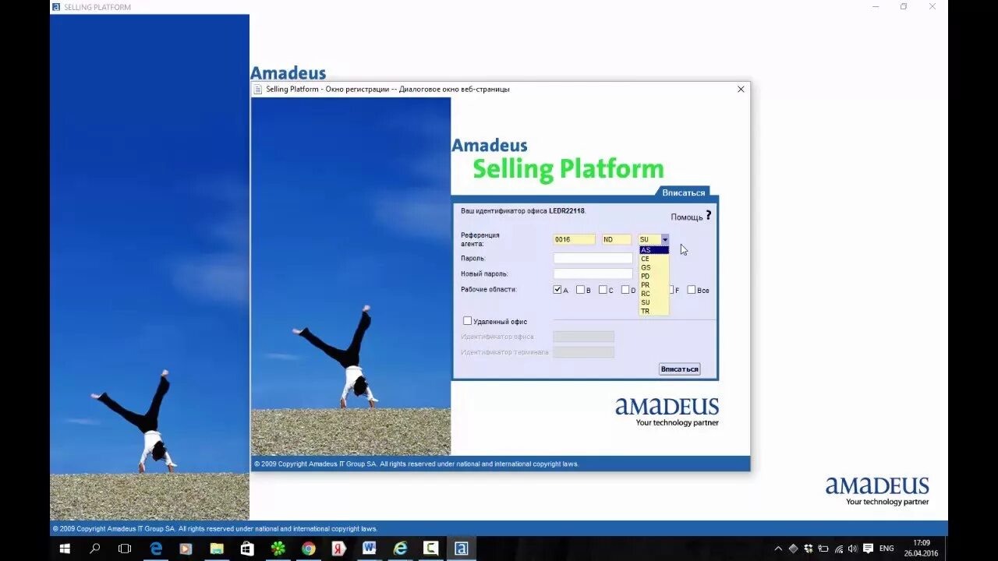Focus the 'Пароль' password field
This screenshot has width=998, height=561.
(593, 258)
